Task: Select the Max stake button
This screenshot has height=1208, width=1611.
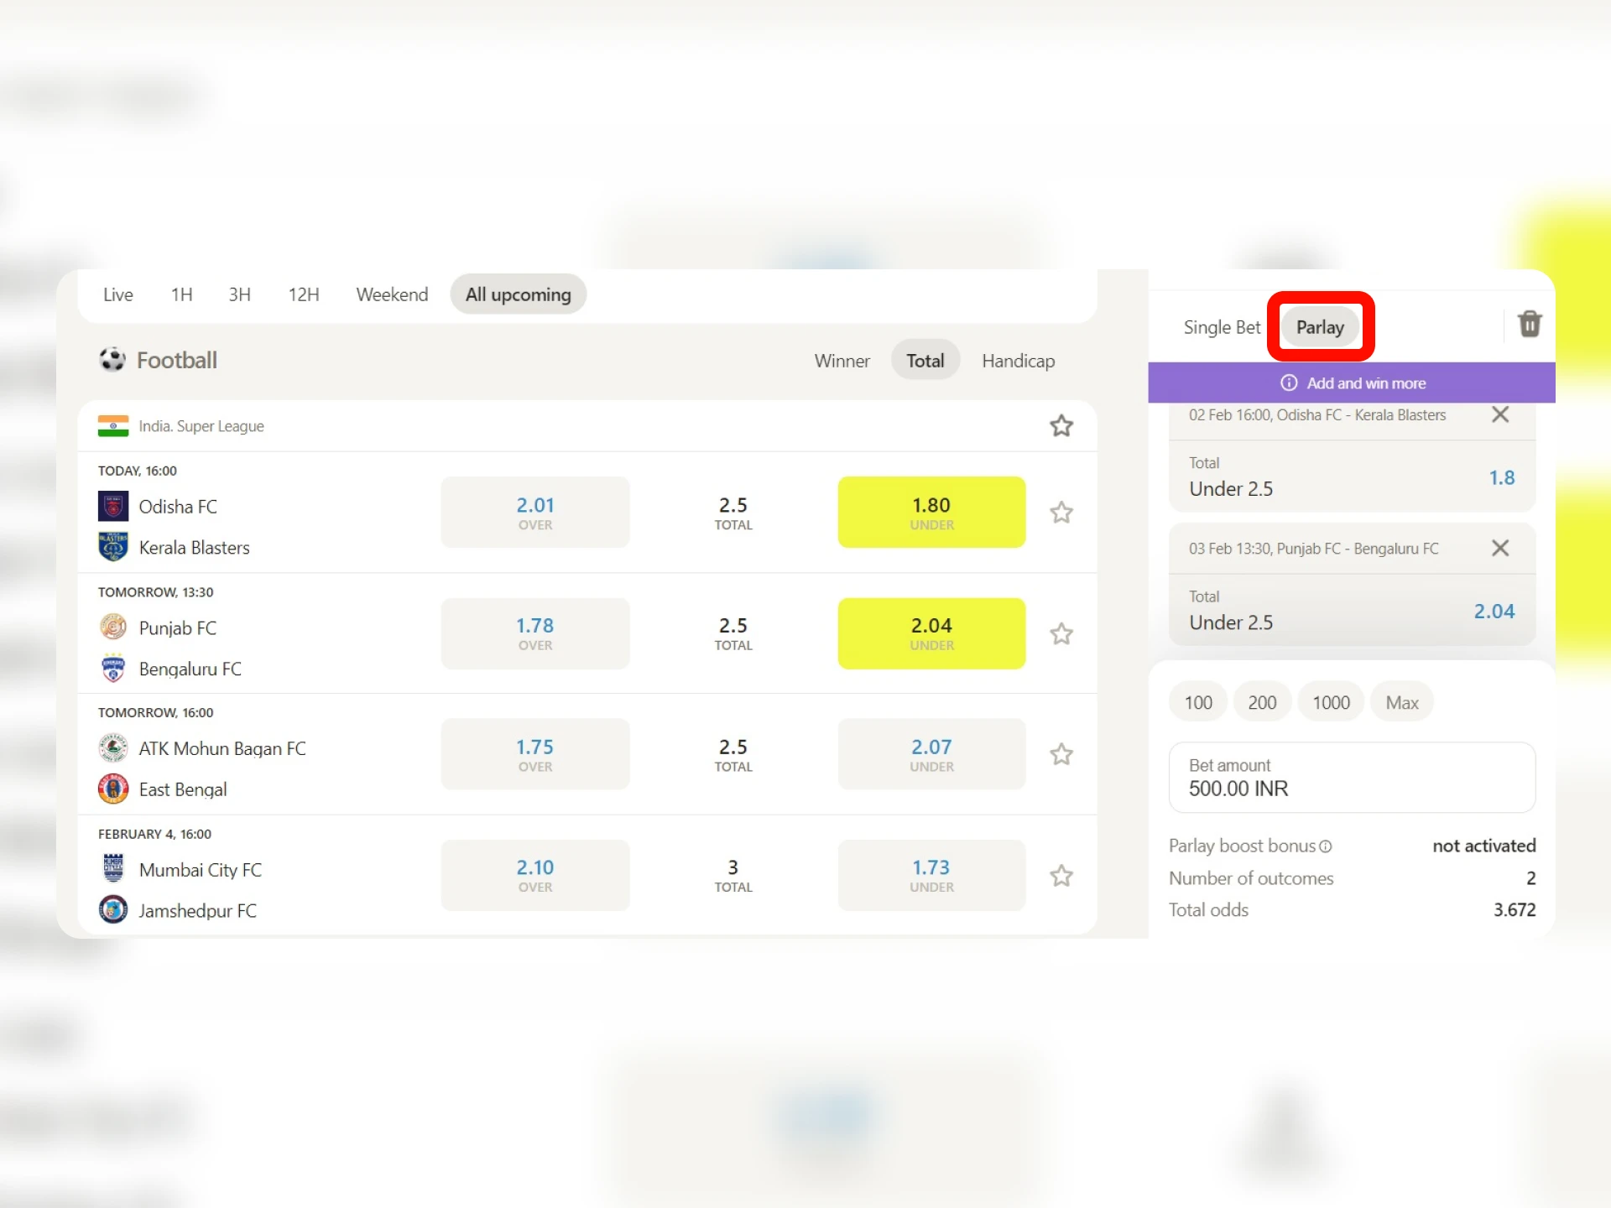Action: click(x=1401, y=701)
